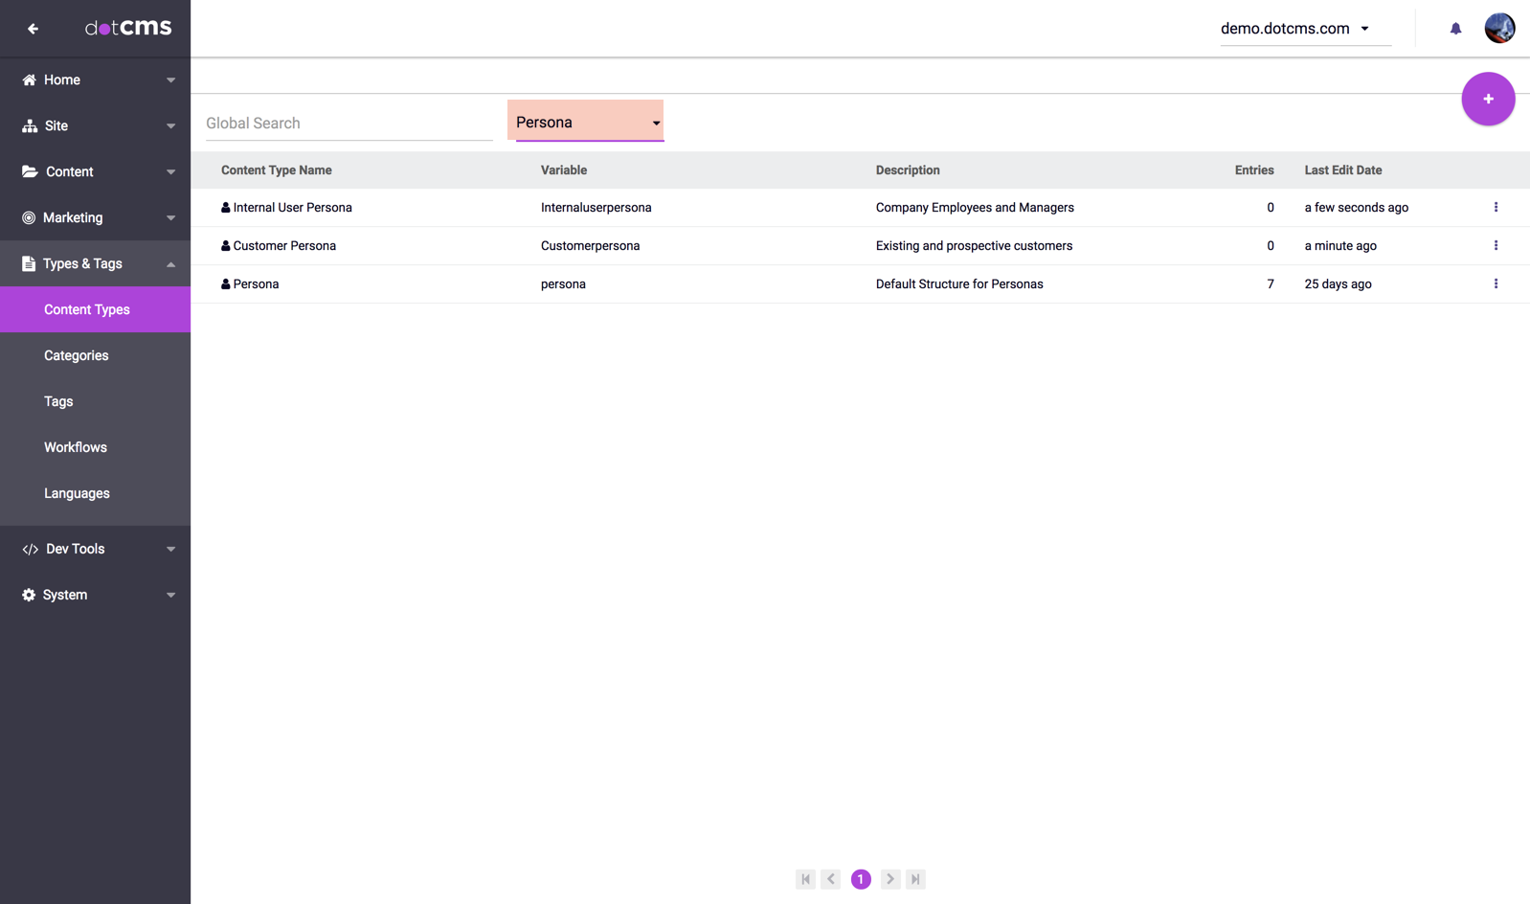Viewport: 1530px width, 904px height.
Task: Click the back arrow beside dotCMS logo
Action: [x=33, y=29]
